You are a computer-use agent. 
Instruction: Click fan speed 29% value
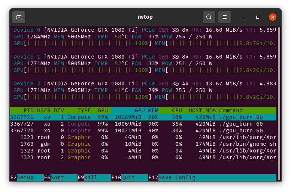153,90
